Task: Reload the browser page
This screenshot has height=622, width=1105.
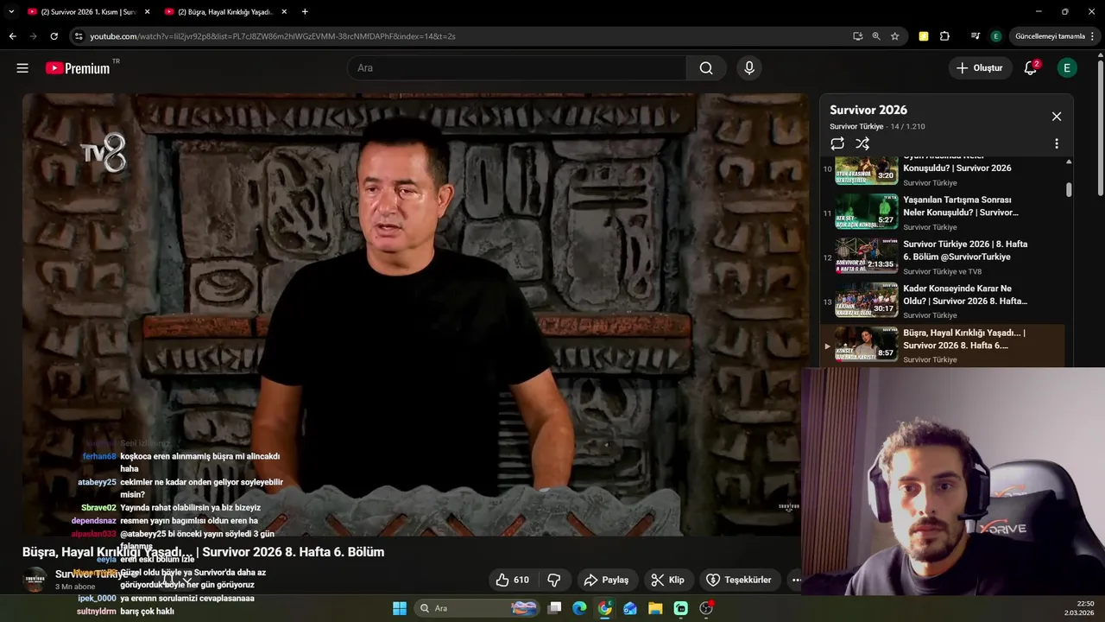Action: 54,36
